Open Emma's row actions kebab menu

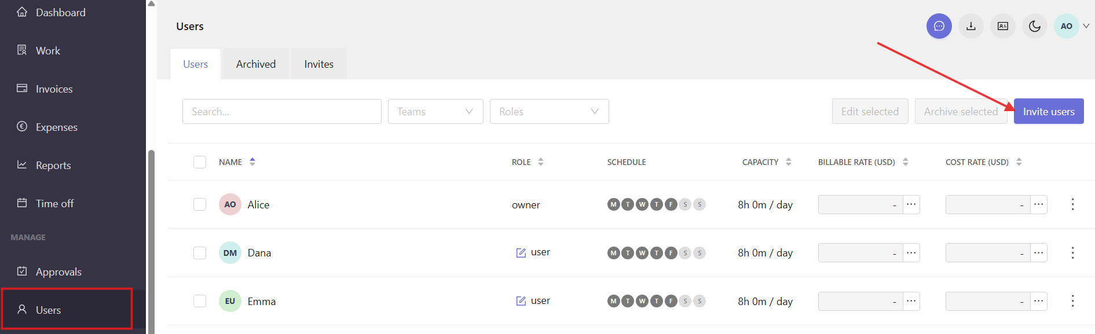pyautogui.click(x=1072, y=301)
